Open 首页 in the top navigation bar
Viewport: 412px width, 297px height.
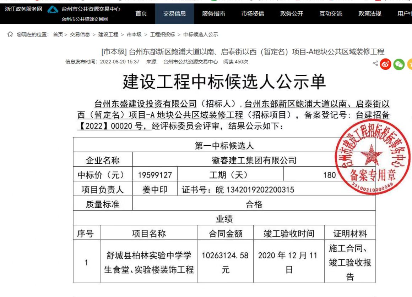click(141, 13)
